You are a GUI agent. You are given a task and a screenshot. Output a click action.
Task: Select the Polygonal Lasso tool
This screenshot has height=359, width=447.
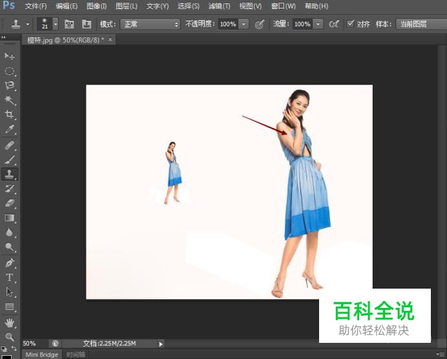coord(10,85)
